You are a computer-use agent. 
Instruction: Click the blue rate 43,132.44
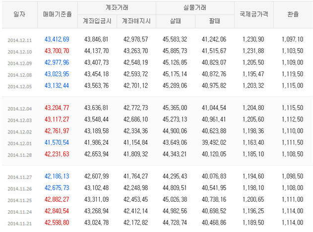click(x=57, y=86)
